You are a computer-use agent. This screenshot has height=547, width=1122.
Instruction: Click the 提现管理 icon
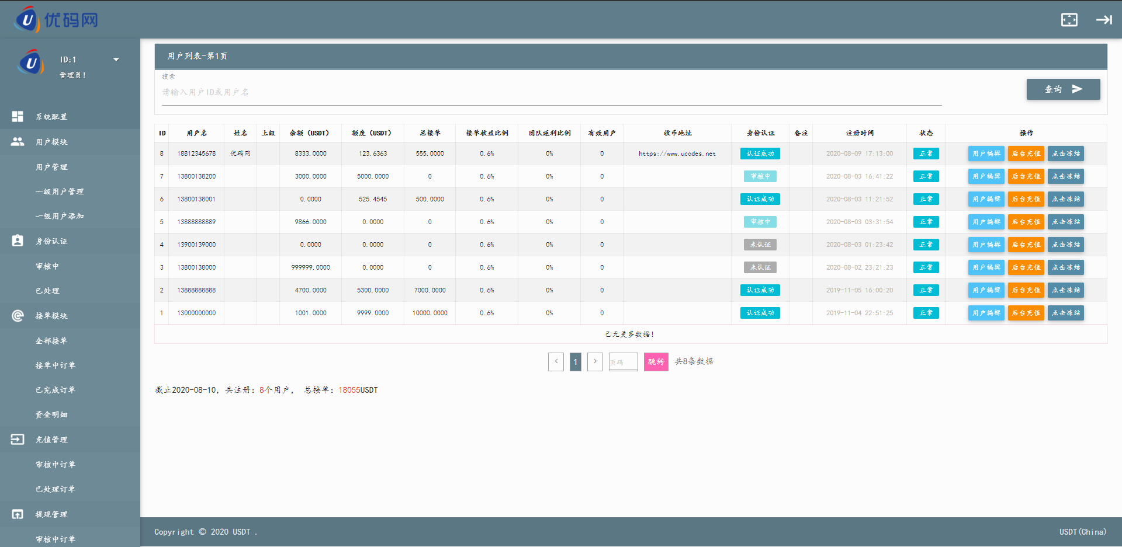(18, 514)
